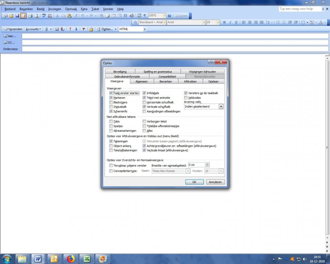Open the Opties... toolbar dropdown arrow
330x264 pixels.
(x=115, y=29)
